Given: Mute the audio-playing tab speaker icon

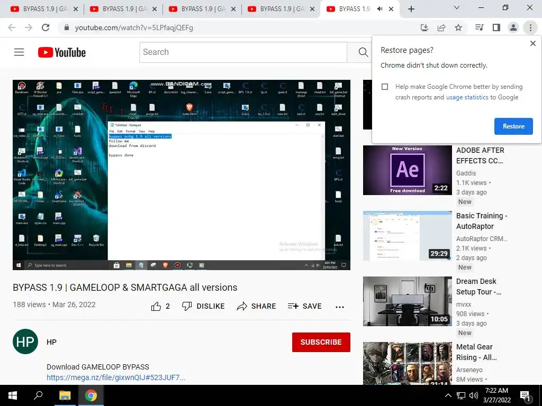Looking at the screenshot, I should pos(380,9).
